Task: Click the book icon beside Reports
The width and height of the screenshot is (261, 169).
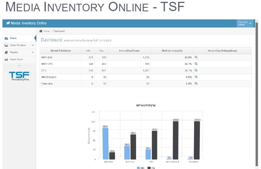Action: point(6,52)
